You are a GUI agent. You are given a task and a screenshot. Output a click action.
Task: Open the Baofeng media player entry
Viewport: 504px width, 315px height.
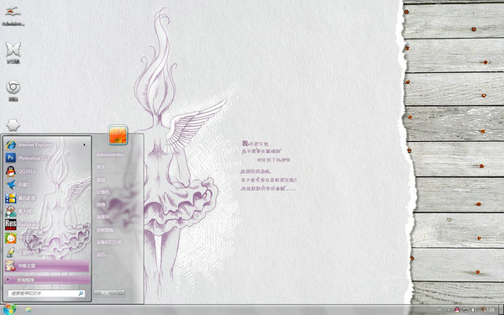[x=47, y=198]
